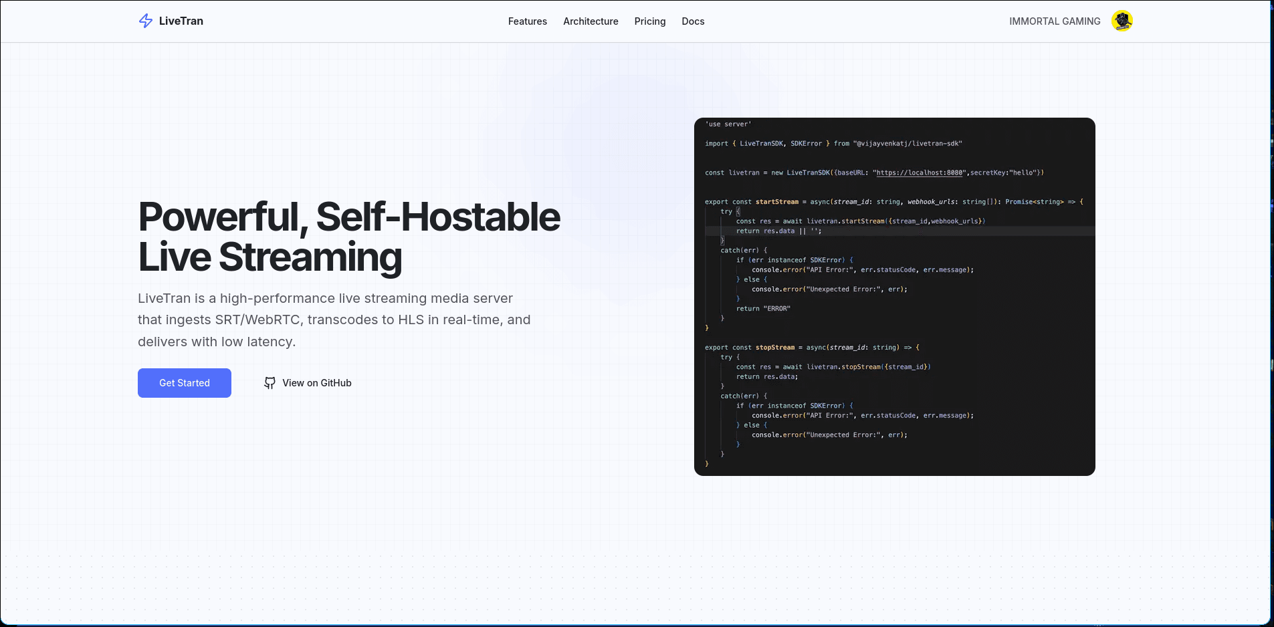The height and width of the screenshot is (627, 1274).
Task: Click the IMMORTAL GAMING username
Action: pos(1054,21)
